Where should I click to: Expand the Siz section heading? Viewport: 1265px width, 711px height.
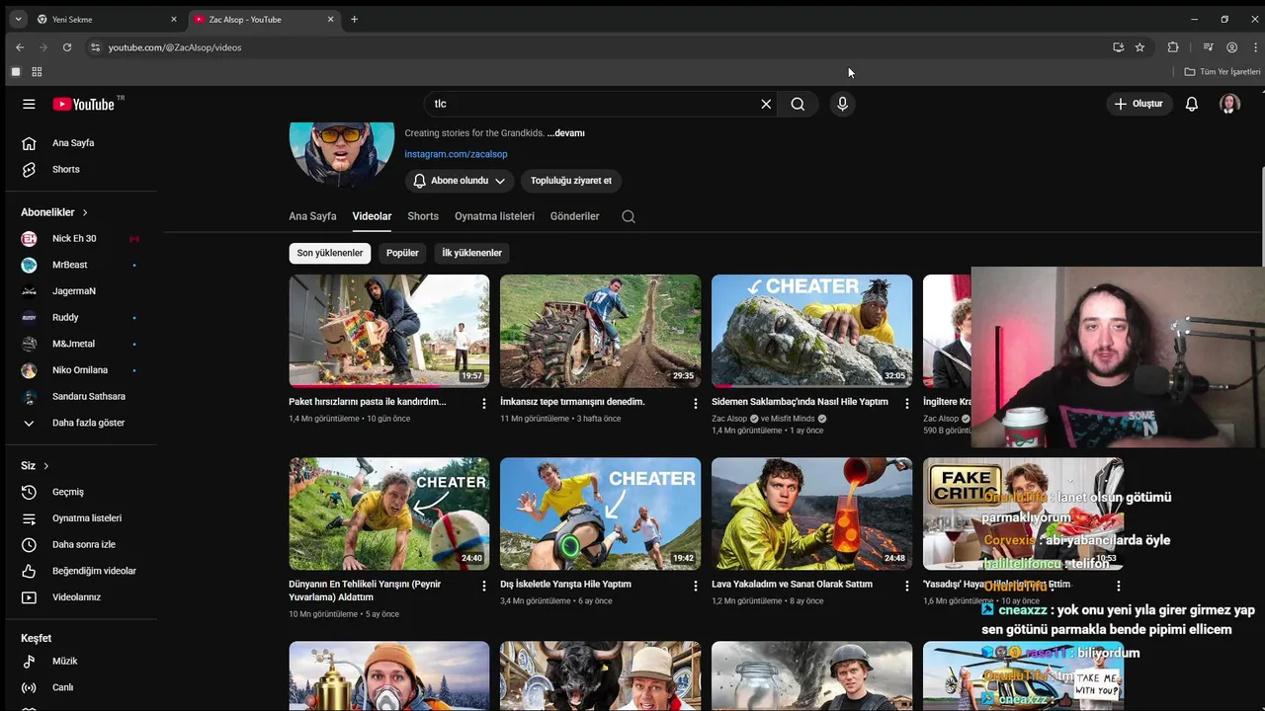(x=35, y=466)
